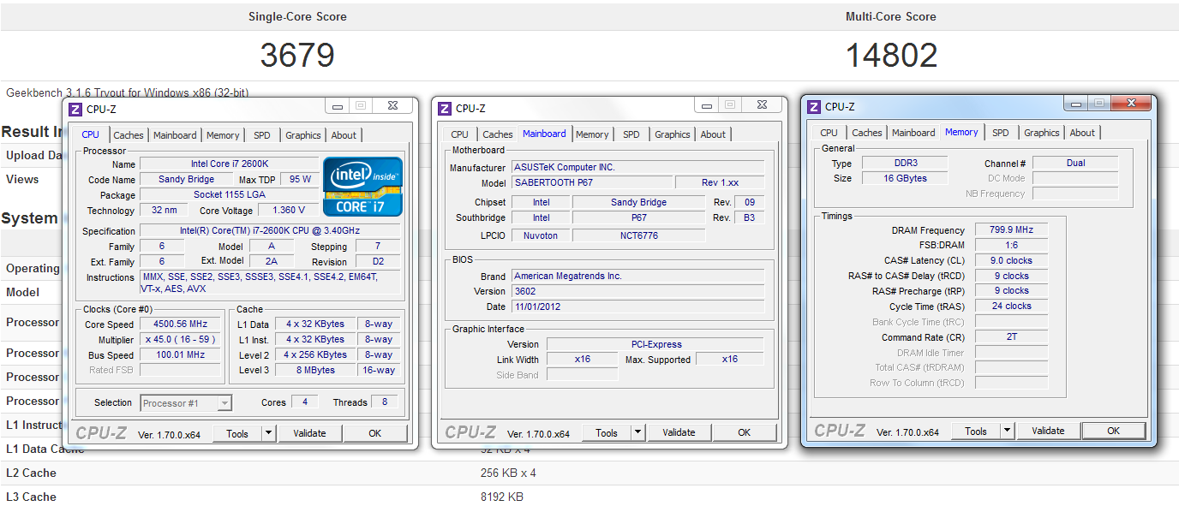Click the FSB:DRAM ratio 1:6 field

click(1011, 245)
